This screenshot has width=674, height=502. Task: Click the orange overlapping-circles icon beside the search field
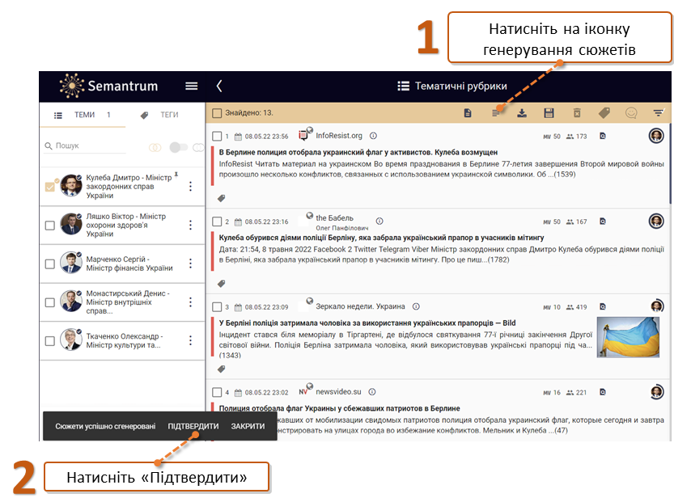[x=155, y=148]
